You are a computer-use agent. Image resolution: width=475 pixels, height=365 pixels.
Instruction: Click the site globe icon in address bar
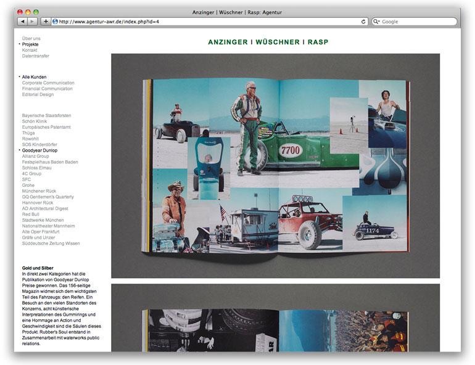(x=56, y=22)
